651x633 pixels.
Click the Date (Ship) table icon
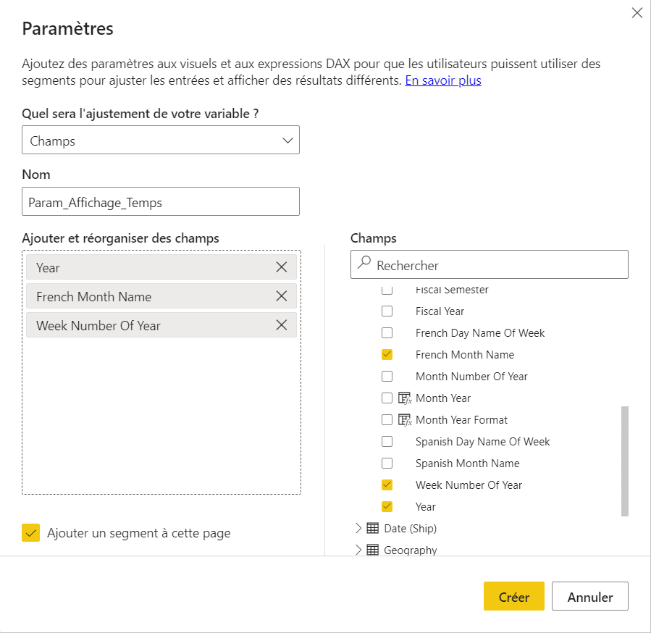click(372, 528)
